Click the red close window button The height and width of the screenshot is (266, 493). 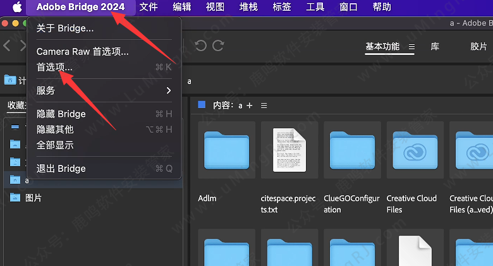[4, 23]
